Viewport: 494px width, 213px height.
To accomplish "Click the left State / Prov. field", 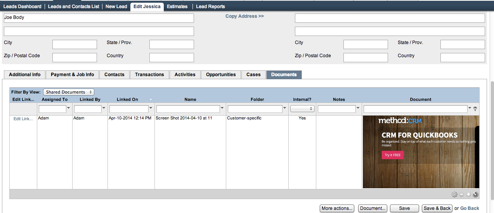I will pyautogui.click(x=172, y=44).
